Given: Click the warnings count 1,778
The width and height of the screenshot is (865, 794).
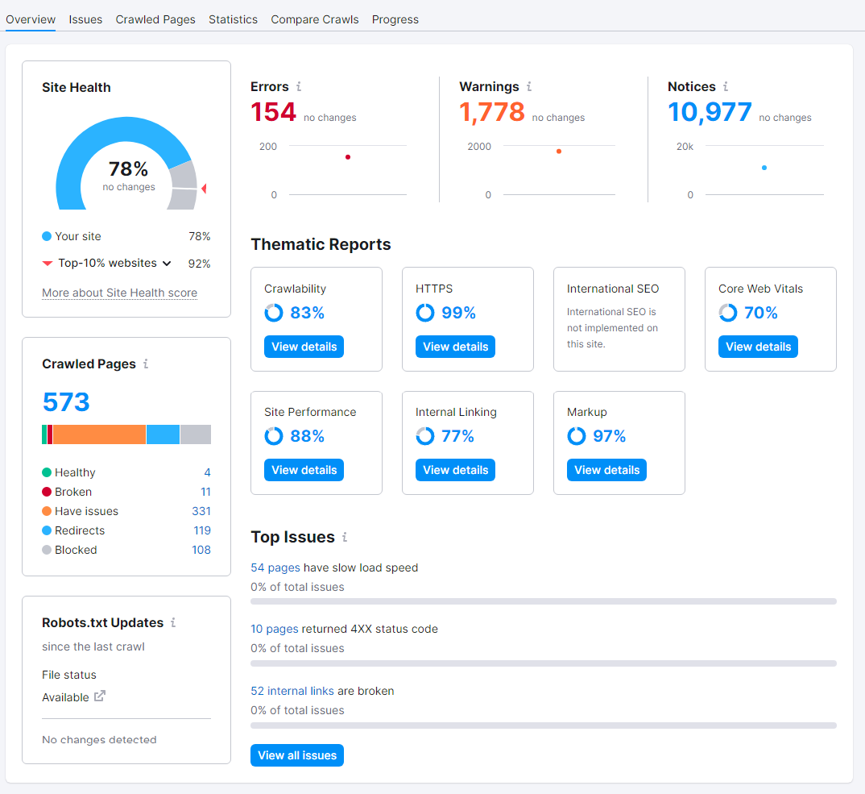Looking at the screenshot, I should click(492, 112).
